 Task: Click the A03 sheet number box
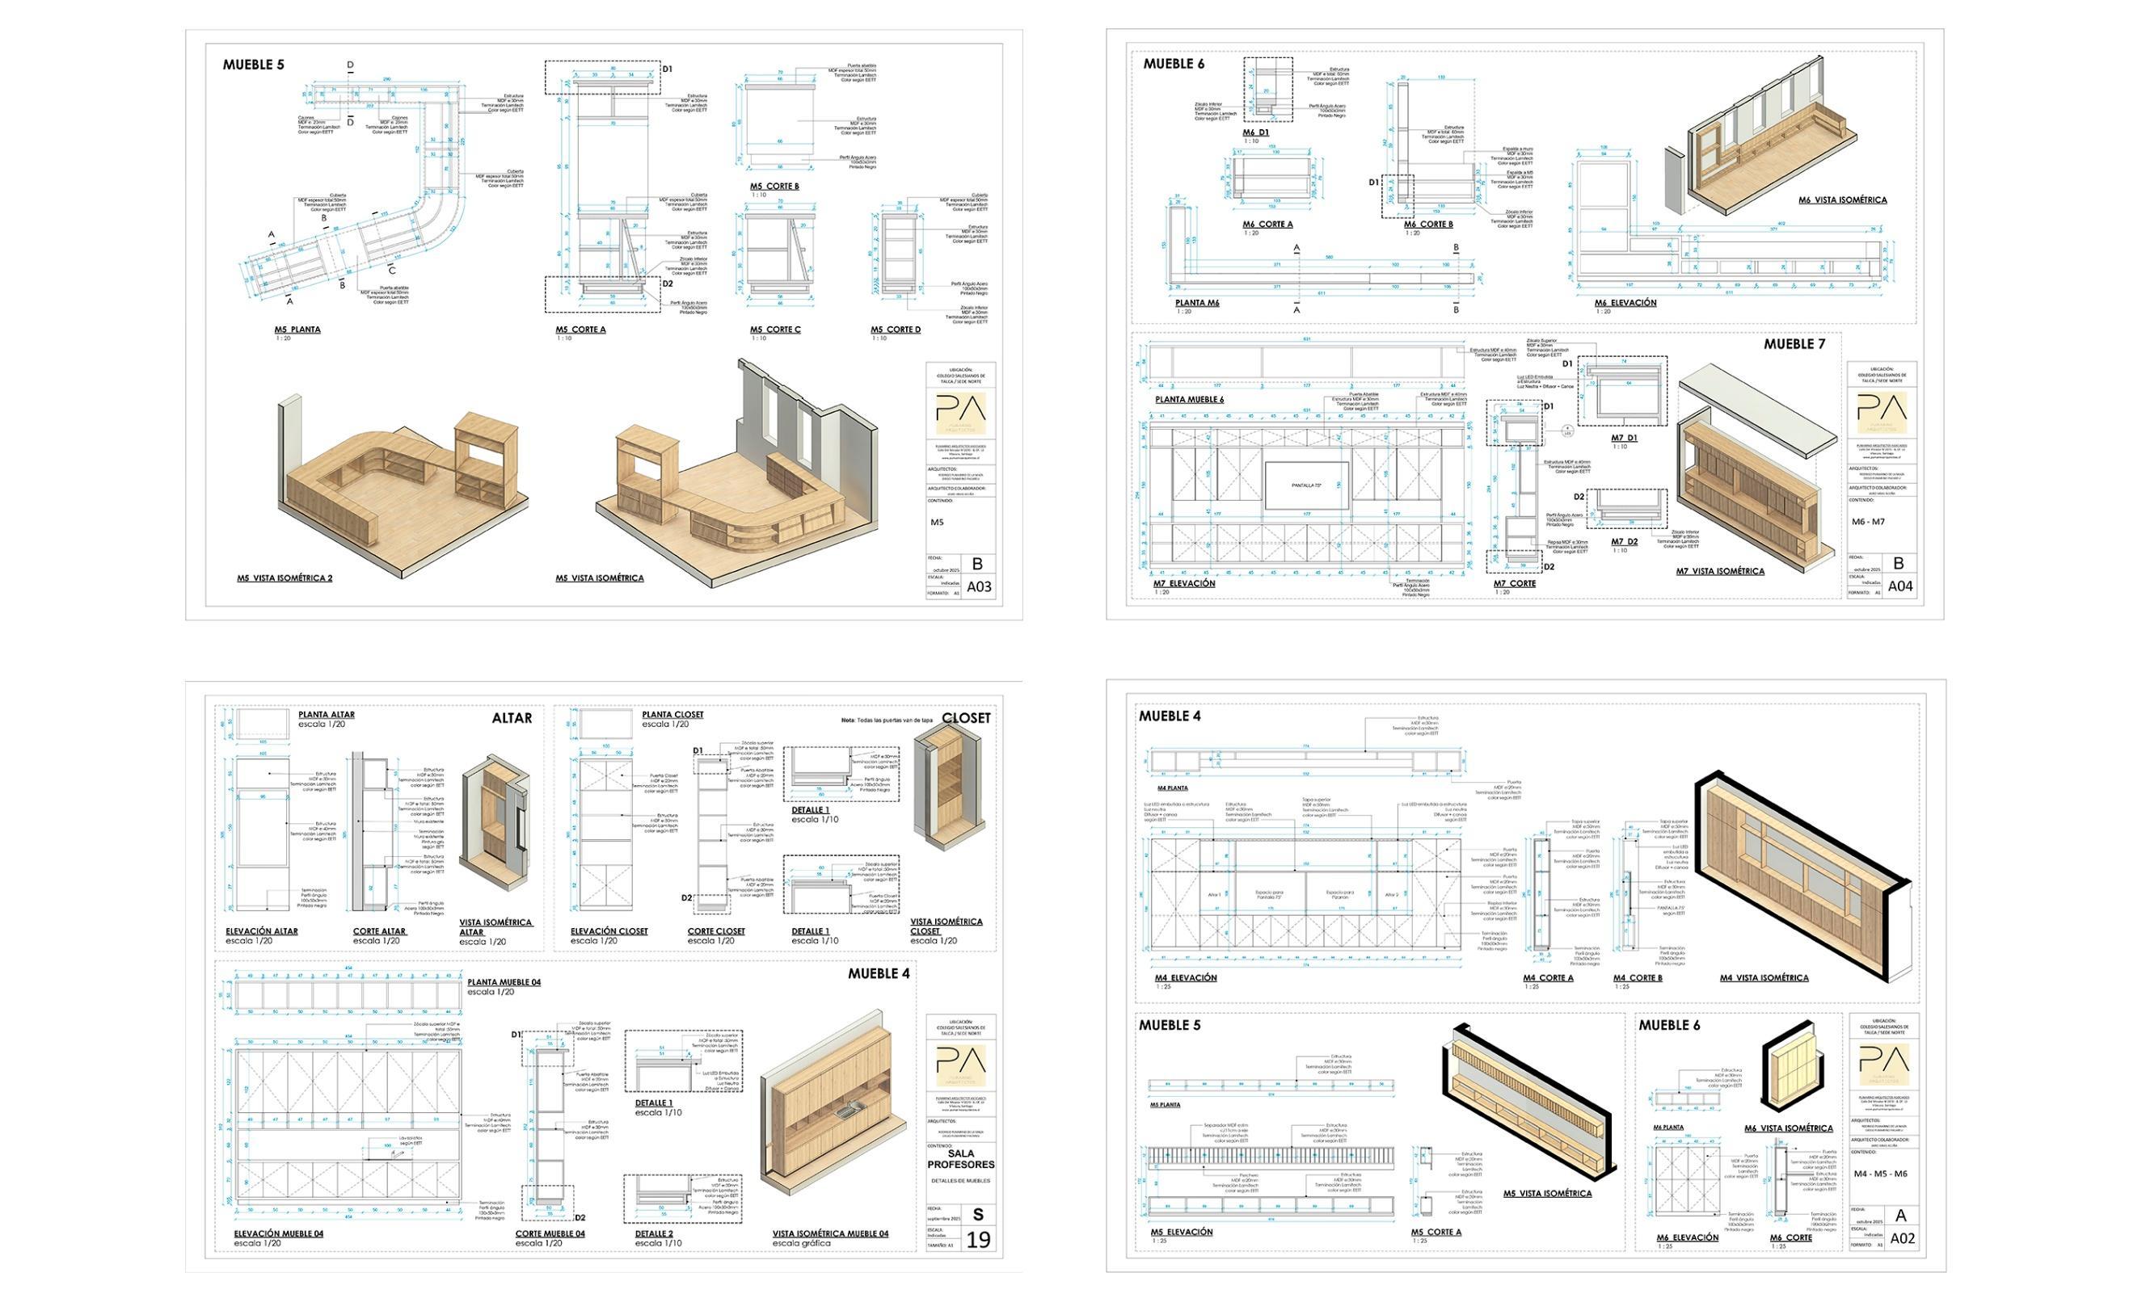click(978, 587)
